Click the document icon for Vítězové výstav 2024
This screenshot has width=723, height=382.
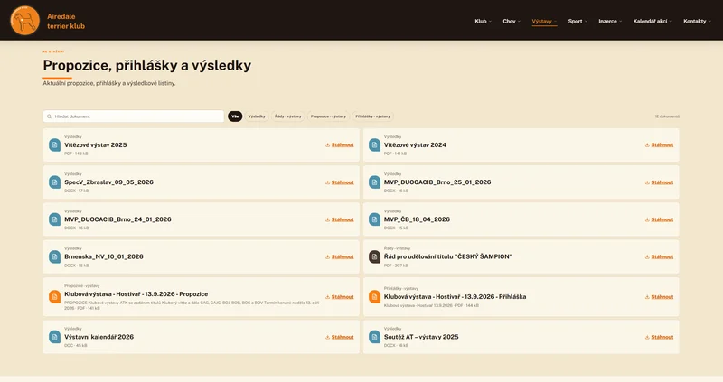tap(374, 144)
